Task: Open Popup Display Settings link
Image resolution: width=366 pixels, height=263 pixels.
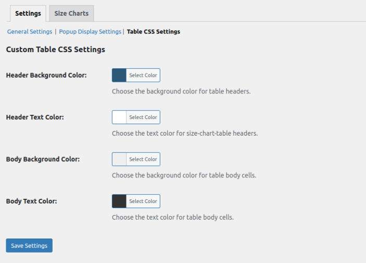Action: [x=90, y=32]
